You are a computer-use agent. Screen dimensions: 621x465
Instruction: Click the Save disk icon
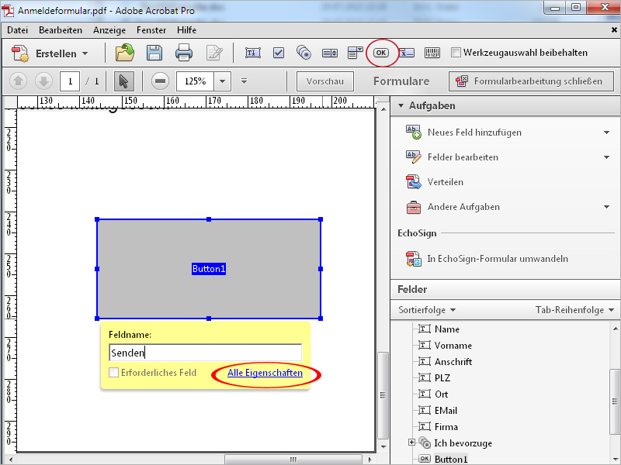[x=154, y=53]
